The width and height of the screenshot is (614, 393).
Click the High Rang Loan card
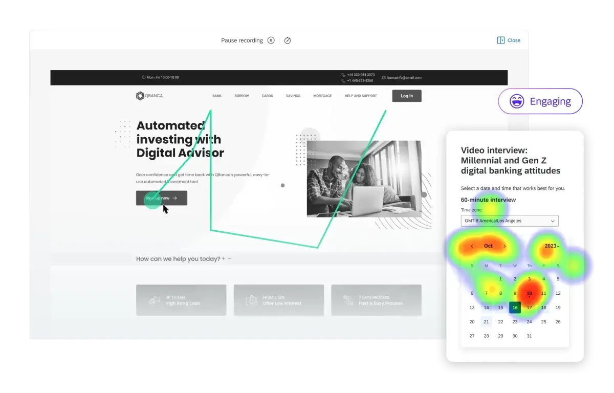pyautogui.click(x=181, y=300)
